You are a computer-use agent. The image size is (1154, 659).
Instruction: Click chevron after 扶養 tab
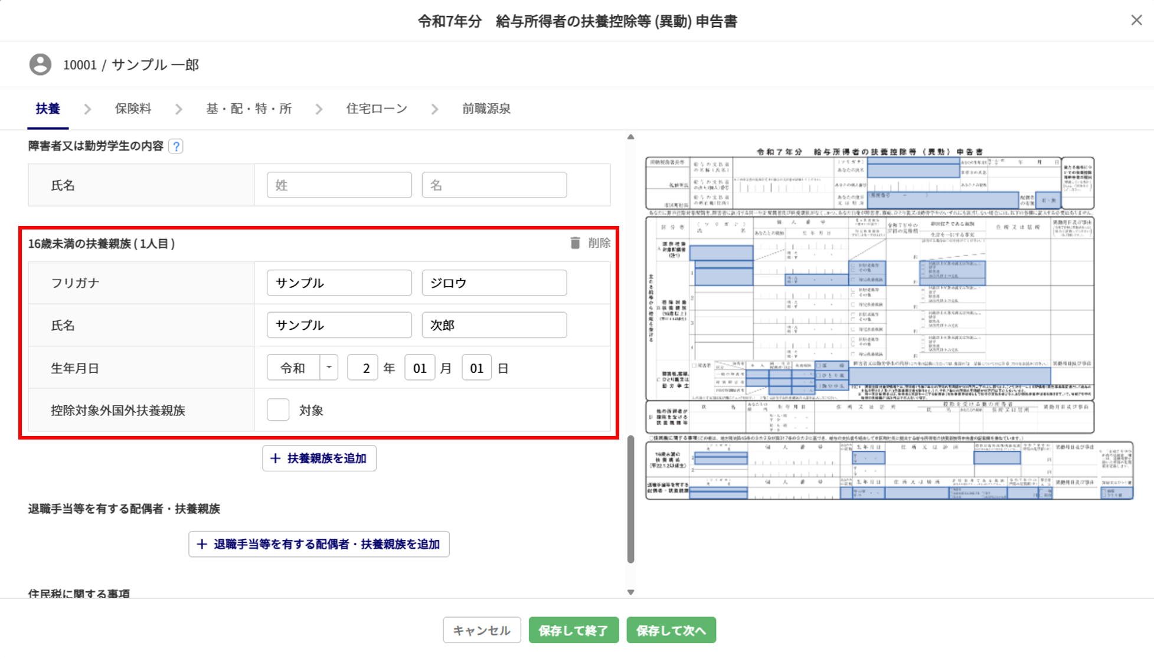coord(87,109)
